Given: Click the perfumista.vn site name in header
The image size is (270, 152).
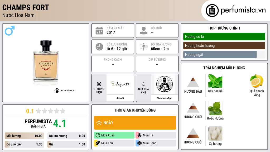Looking at the screenshot, I should coord(243,10).
